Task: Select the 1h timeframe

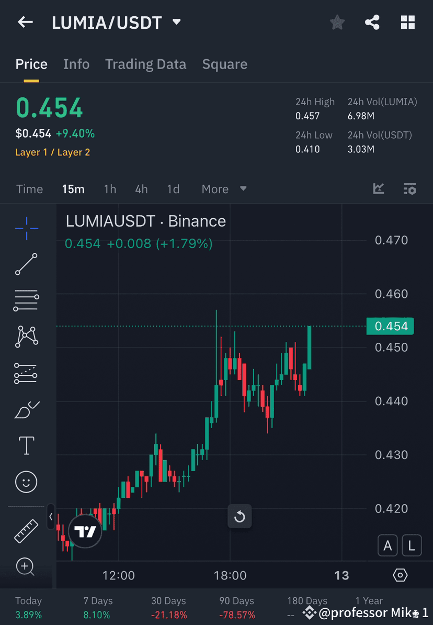Action: pyautogui.click(x=110, y=189)
